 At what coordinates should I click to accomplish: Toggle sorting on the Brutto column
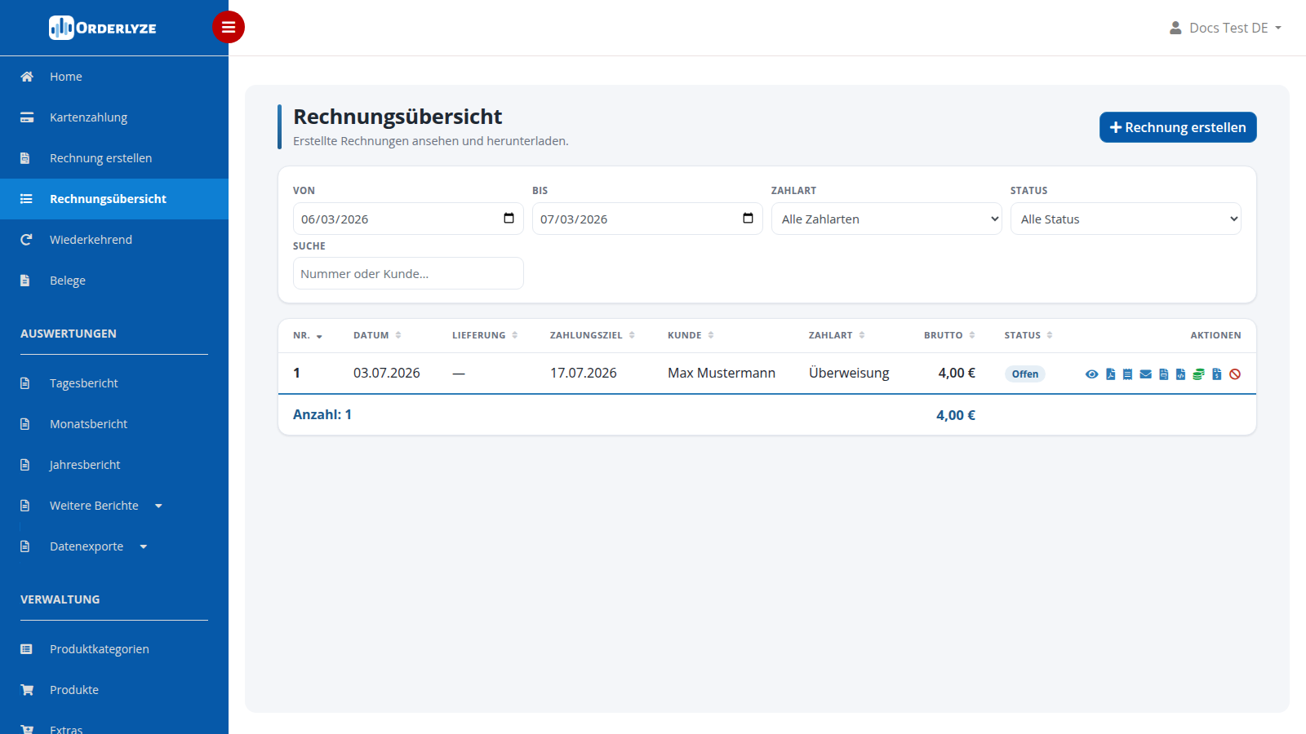coord(949,335)
